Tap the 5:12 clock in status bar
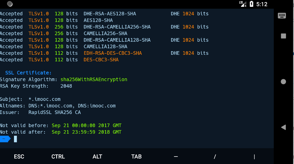Screen dimensions: 294x164 262,4
